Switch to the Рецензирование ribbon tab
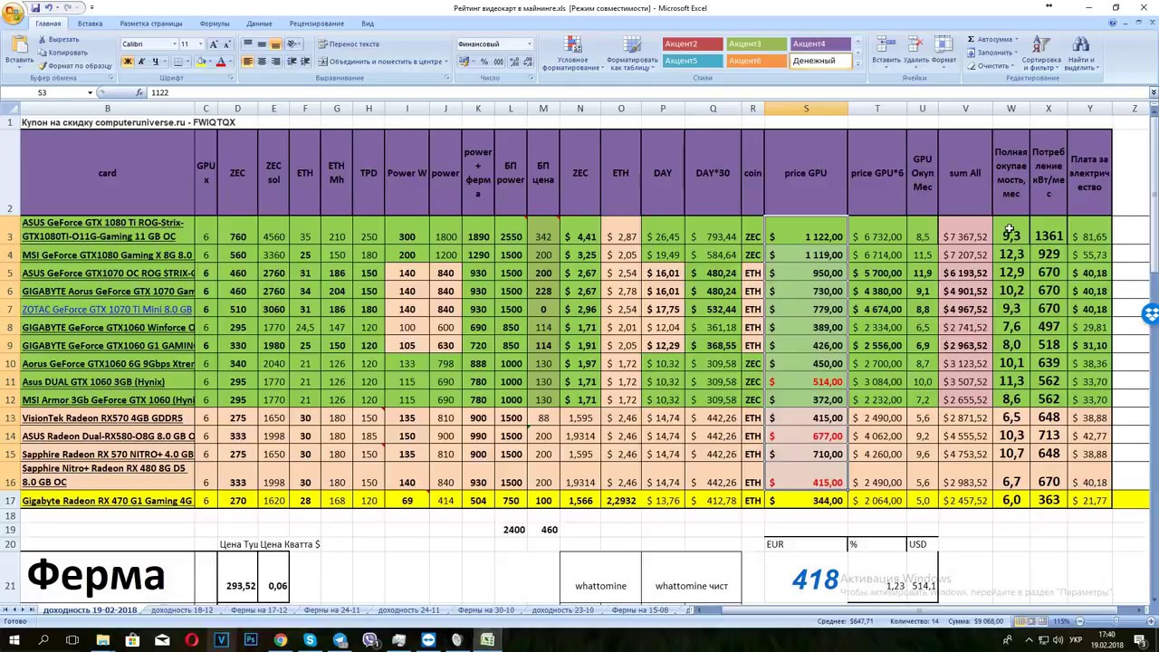The image size is (1159, 652). (317, 24)
